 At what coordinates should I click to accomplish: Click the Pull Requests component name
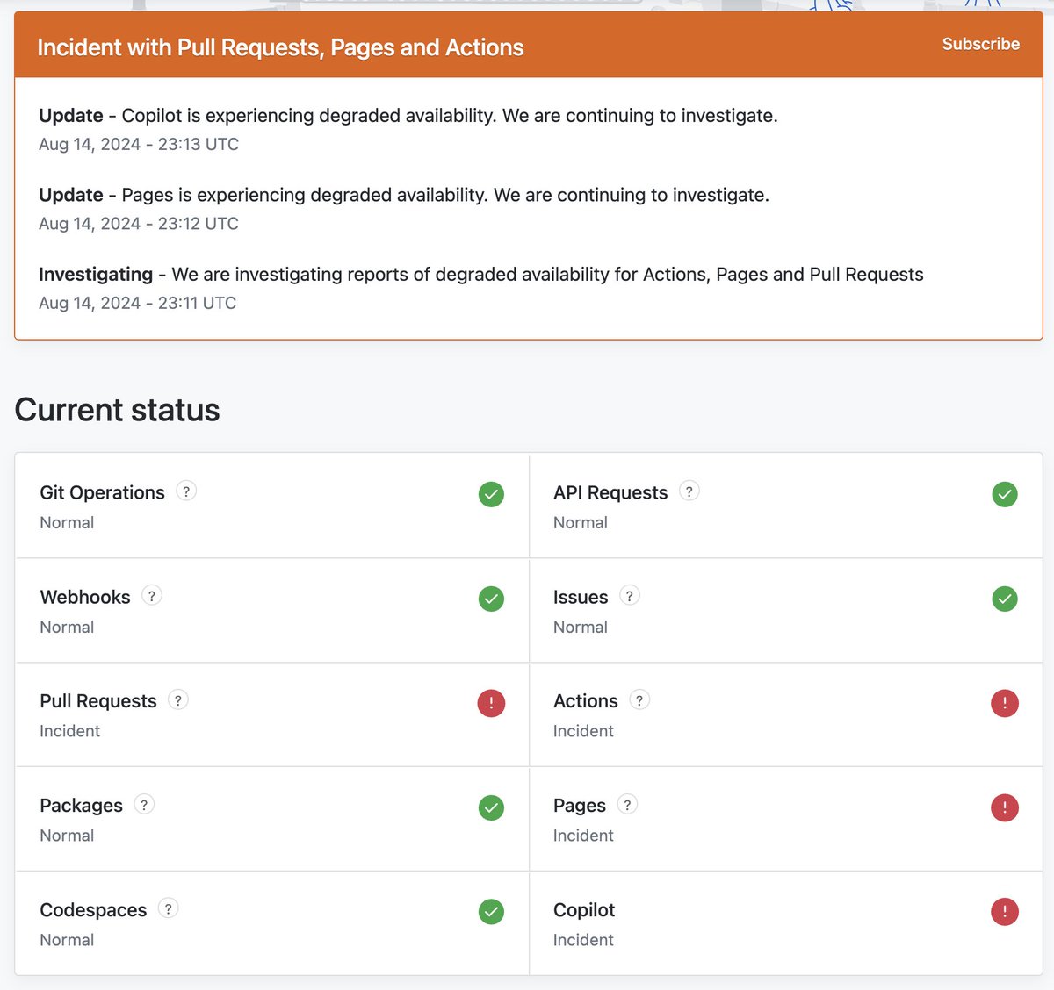pyautogui.click(x=98, y=701)
